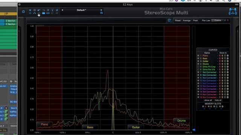Store Drums curve to slot D
Image resolution: width=241 pixels, height=135 pixels.
(227, 64)
